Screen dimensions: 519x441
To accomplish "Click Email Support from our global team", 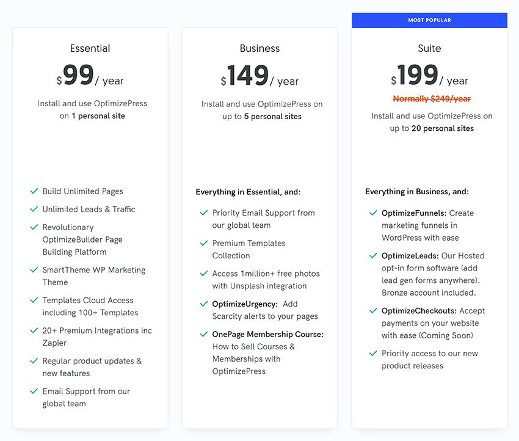I will tap(86, 397).
